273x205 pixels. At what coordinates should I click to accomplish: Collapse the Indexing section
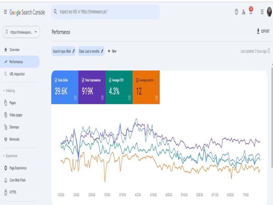coord(4,91)
